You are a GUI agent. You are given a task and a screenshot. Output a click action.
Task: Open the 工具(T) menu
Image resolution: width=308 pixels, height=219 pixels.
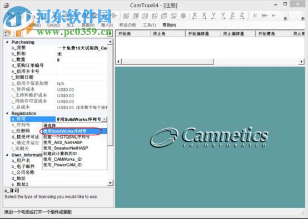tap(149, 25)
